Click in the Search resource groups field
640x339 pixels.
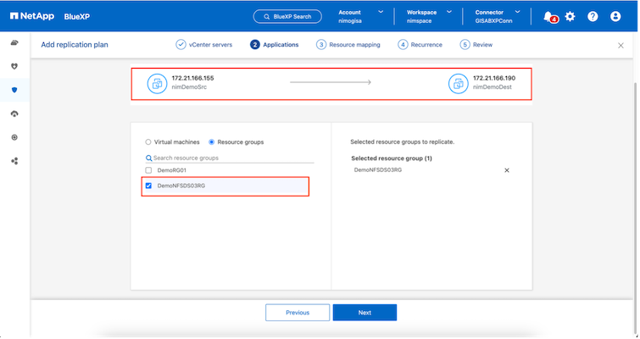click(x=229, y=158)
